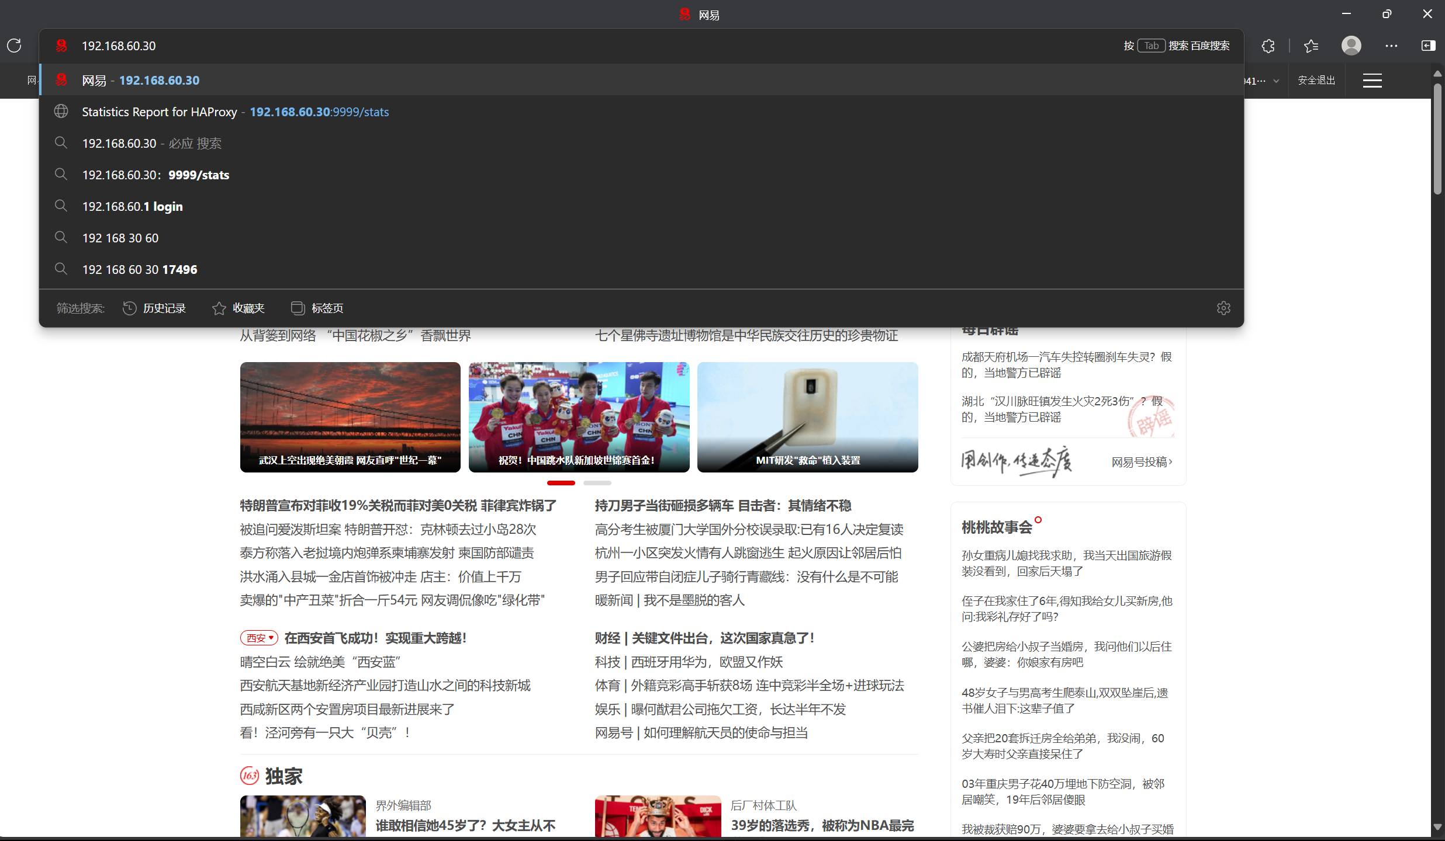1445x841 pixels.
Task: Open story 孙女重病儿媳找我求助
Action: pyautogui.click(x=1067, y=563)
